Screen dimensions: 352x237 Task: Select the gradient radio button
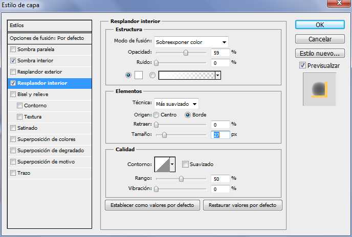pos(152,75)
